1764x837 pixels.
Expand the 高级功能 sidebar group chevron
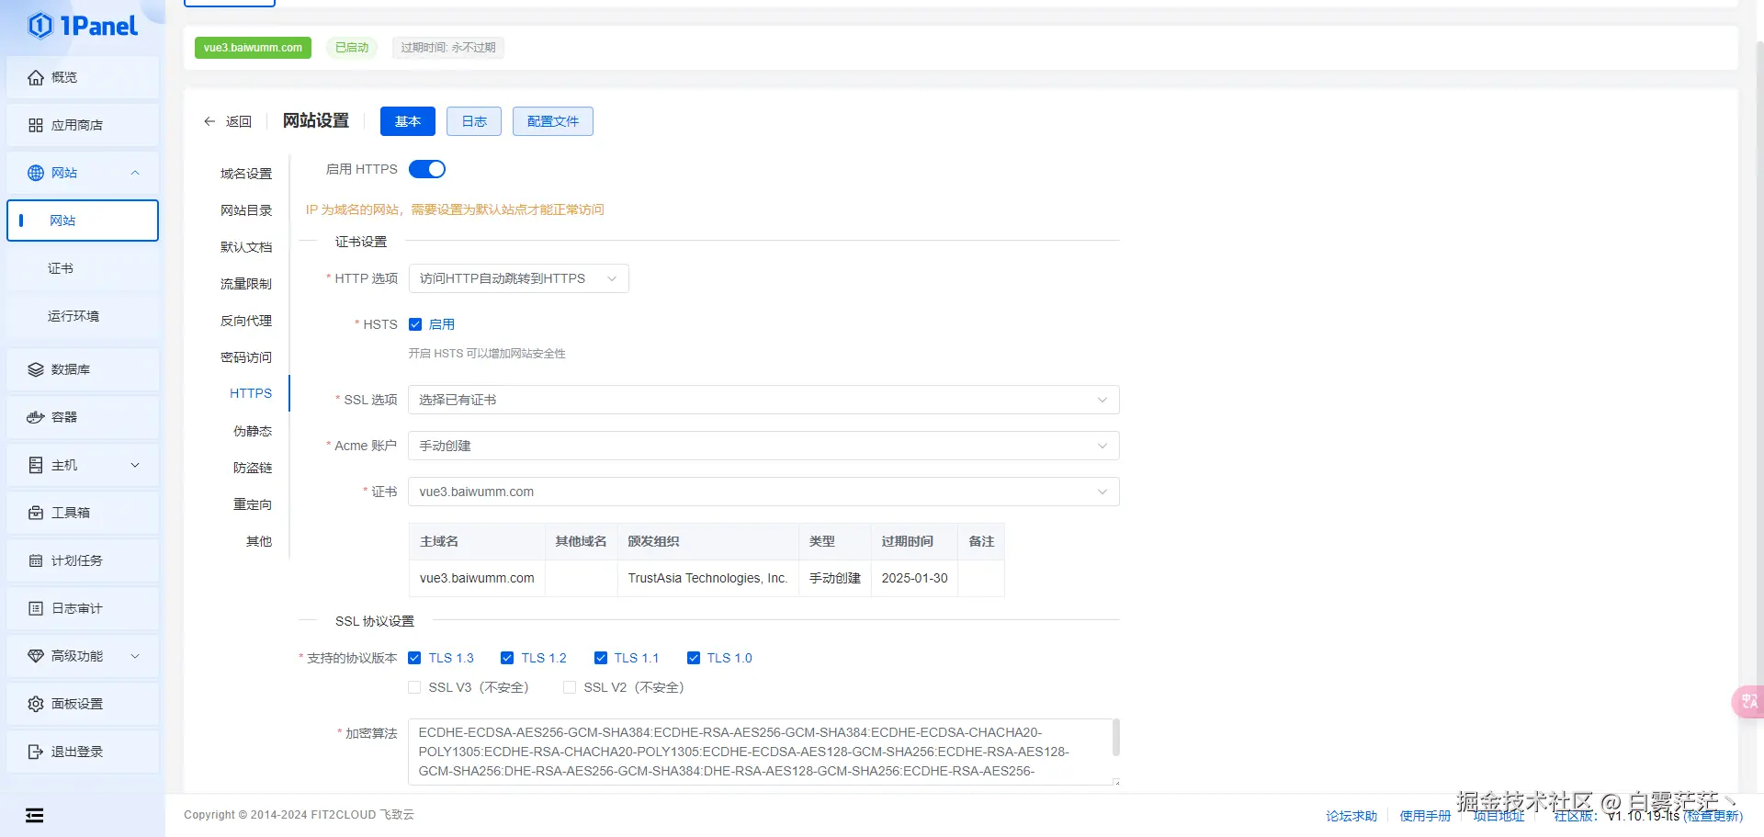(x=135, y=656)
